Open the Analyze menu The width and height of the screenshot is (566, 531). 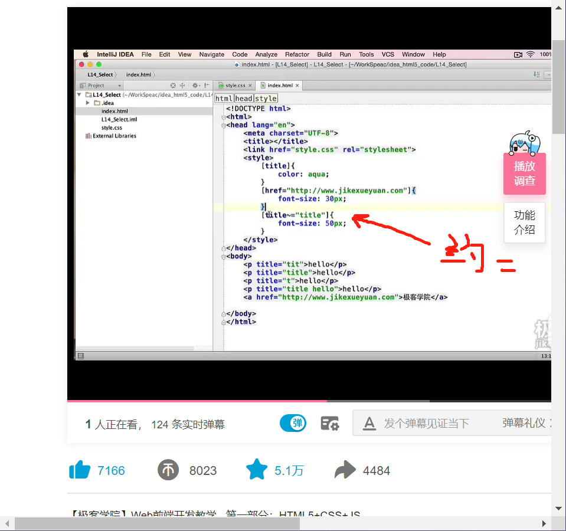tap(266, 54)
